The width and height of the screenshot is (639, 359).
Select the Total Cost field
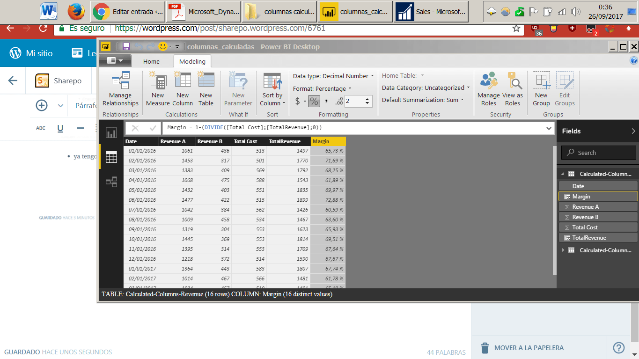(598, 227)
